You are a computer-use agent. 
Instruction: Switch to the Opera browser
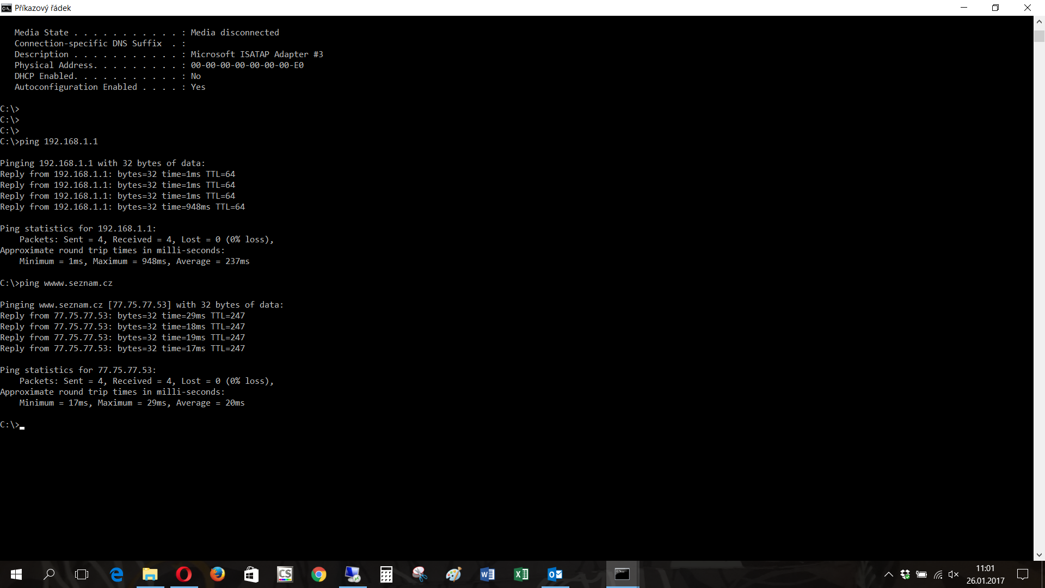coord(184,574)
